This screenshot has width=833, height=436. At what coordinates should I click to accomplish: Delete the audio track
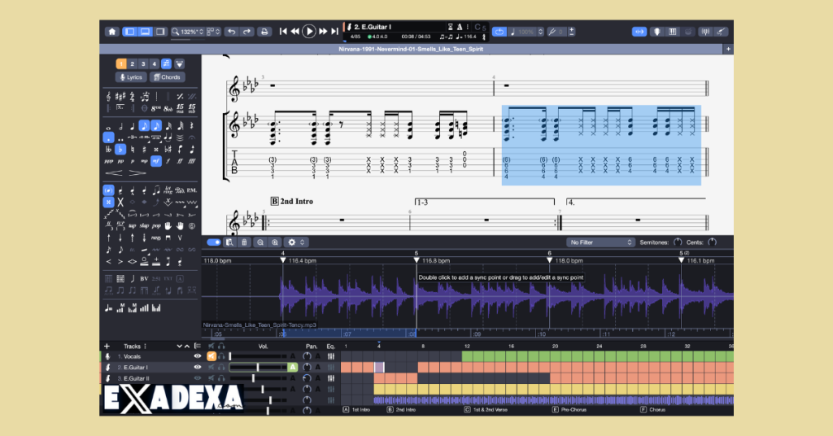click(244, 242)
